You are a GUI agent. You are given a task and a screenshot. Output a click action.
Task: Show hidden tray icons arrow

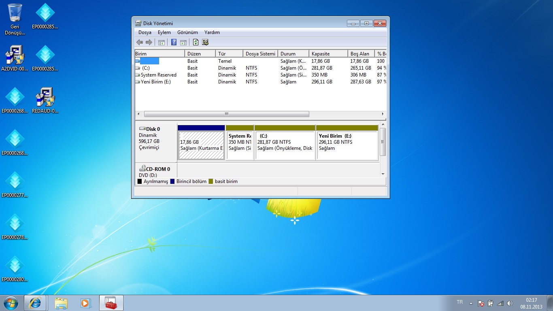pyautogui.click(x=471, y=303)
